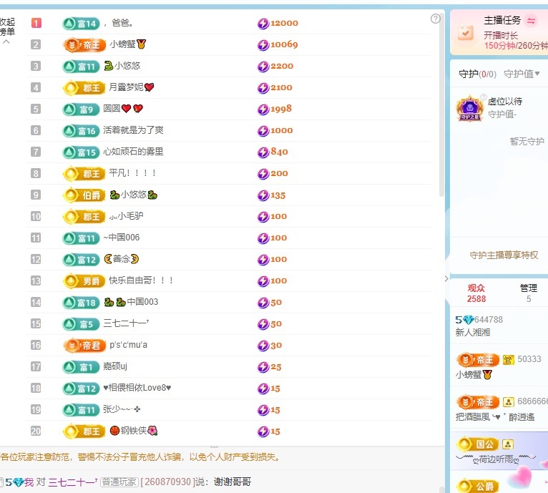Select user 三七二十一 in rank 15
The image size is (548, 493).
point(126,323)
